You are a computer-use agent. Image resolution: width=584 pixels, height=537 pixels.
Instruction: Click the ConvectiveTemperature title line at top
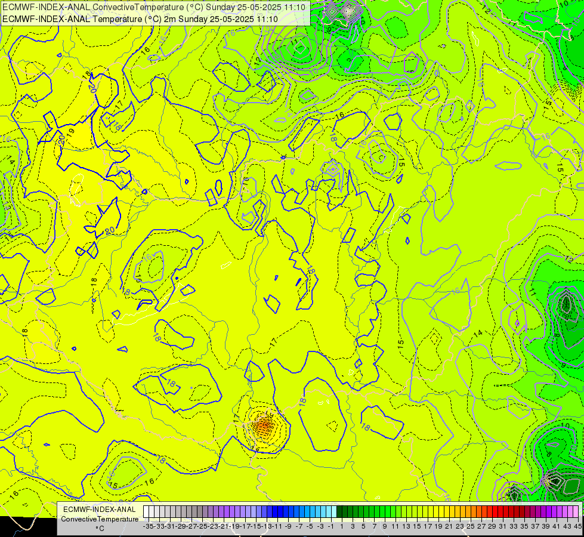154,7
